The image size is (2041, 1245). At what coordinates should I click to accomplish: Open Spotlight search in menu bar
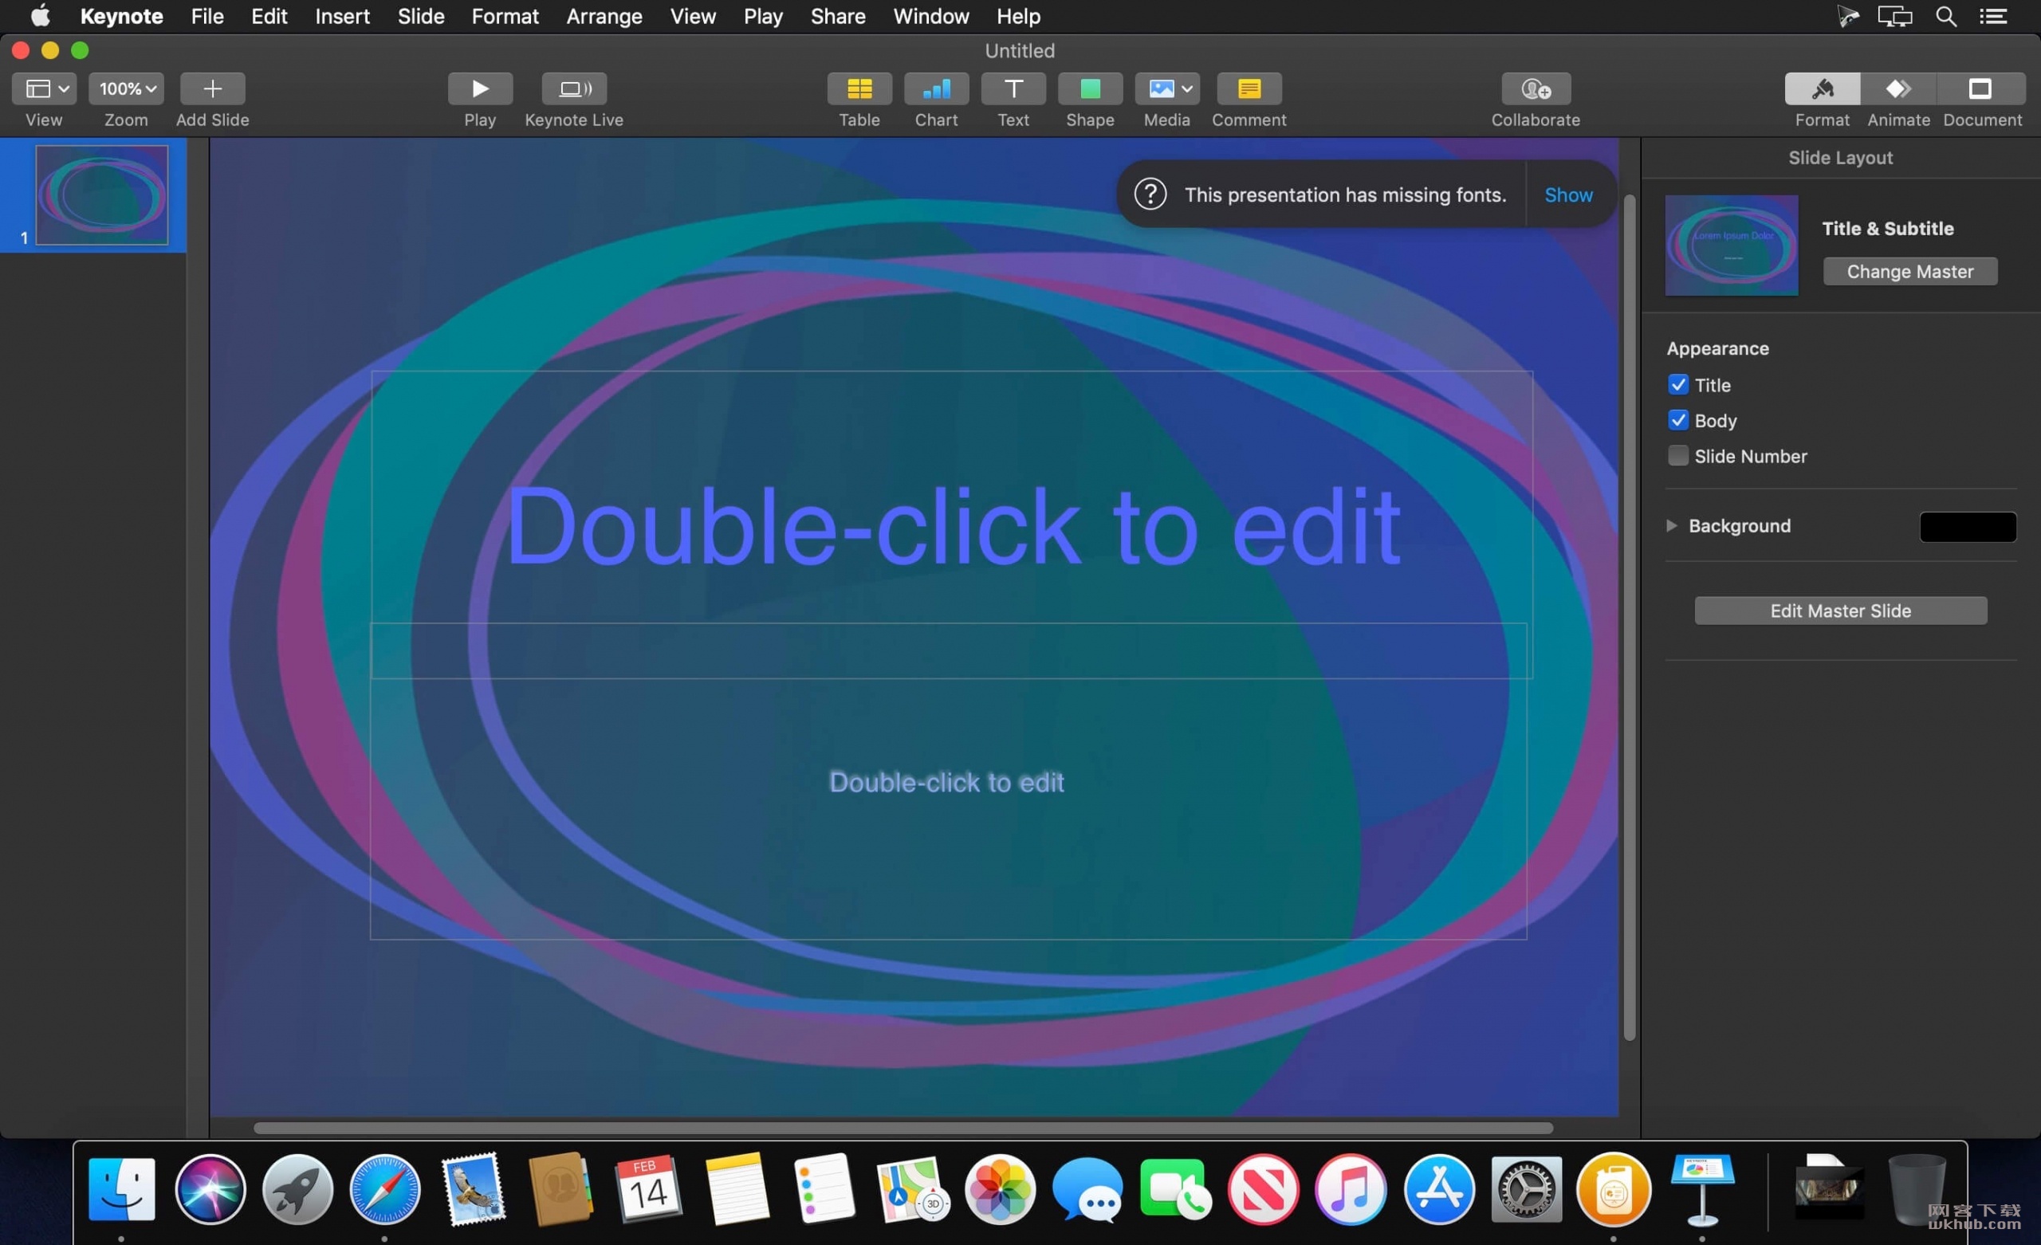pos(1946,17)
